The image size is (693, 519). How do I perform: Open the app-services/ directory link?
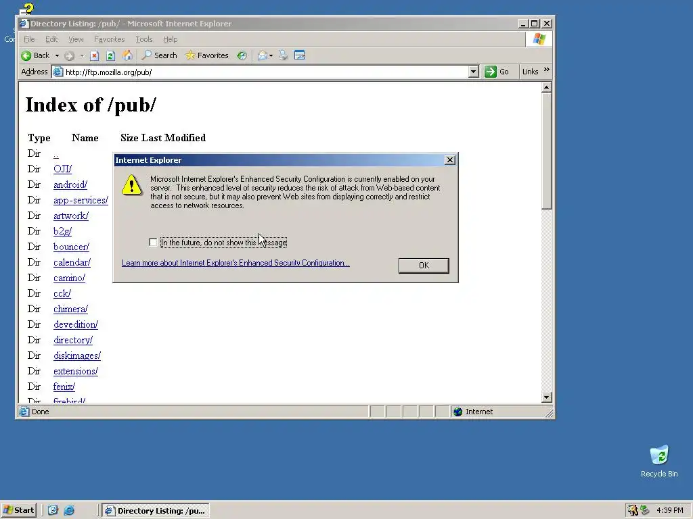point(81,200)
